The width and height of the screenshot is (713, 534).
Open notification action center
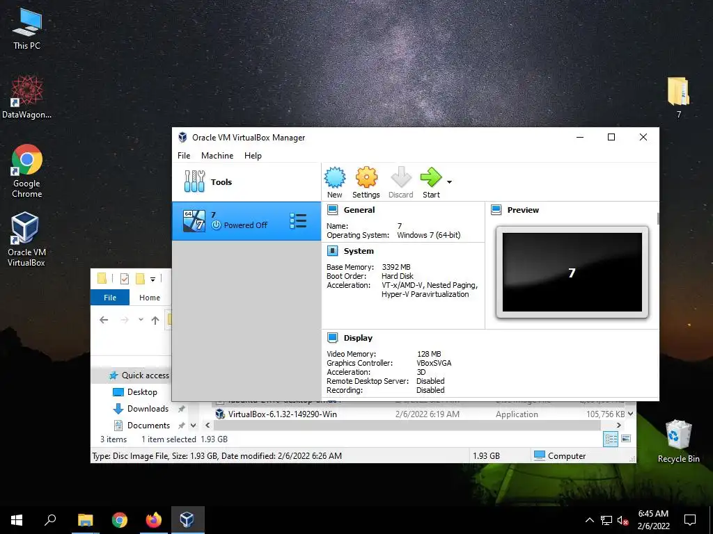click(690, 520)
